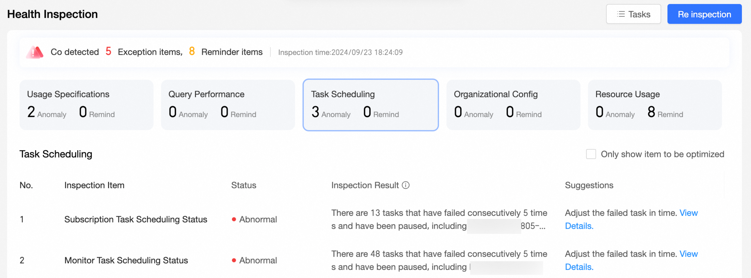Click the red warning alert icon
The height and width of the screenshot is (278, 751).
click(x=35, y=52)
